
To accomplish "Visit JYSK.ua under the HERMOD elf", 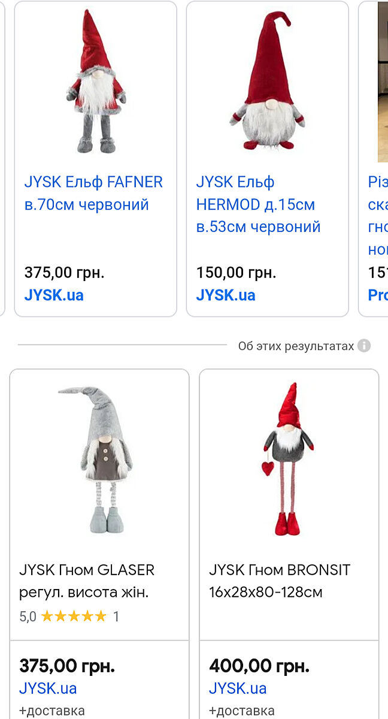I will [226, 295].
